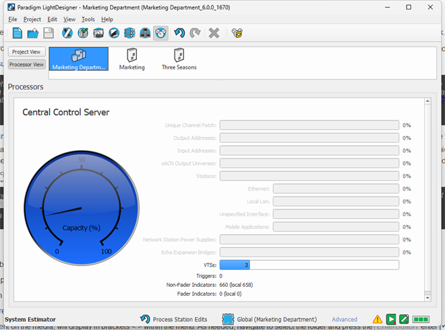Screen dimensions: 445x330
Task: Click the refresh gauge icon in toolbar
Action: (237, 33)
